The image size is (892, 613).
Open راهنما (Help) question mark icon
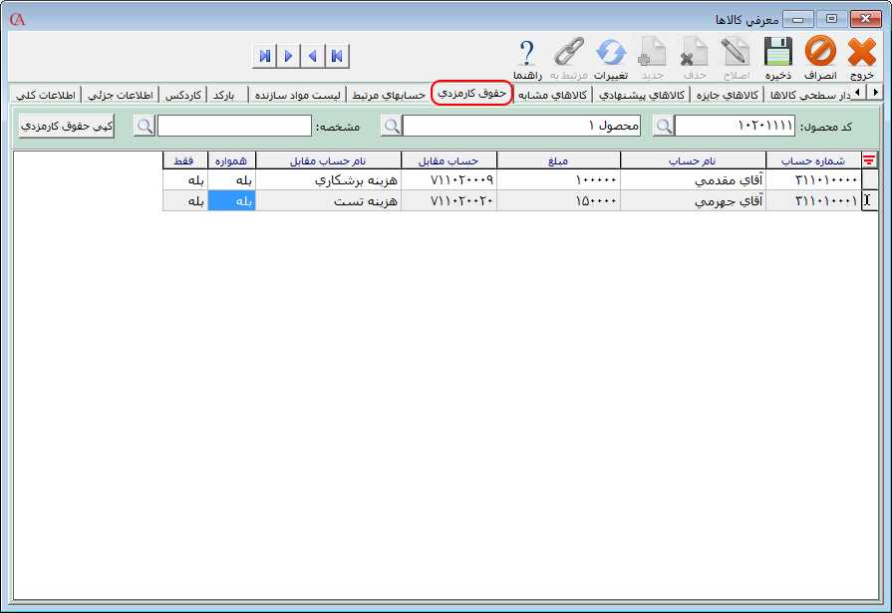527,52
